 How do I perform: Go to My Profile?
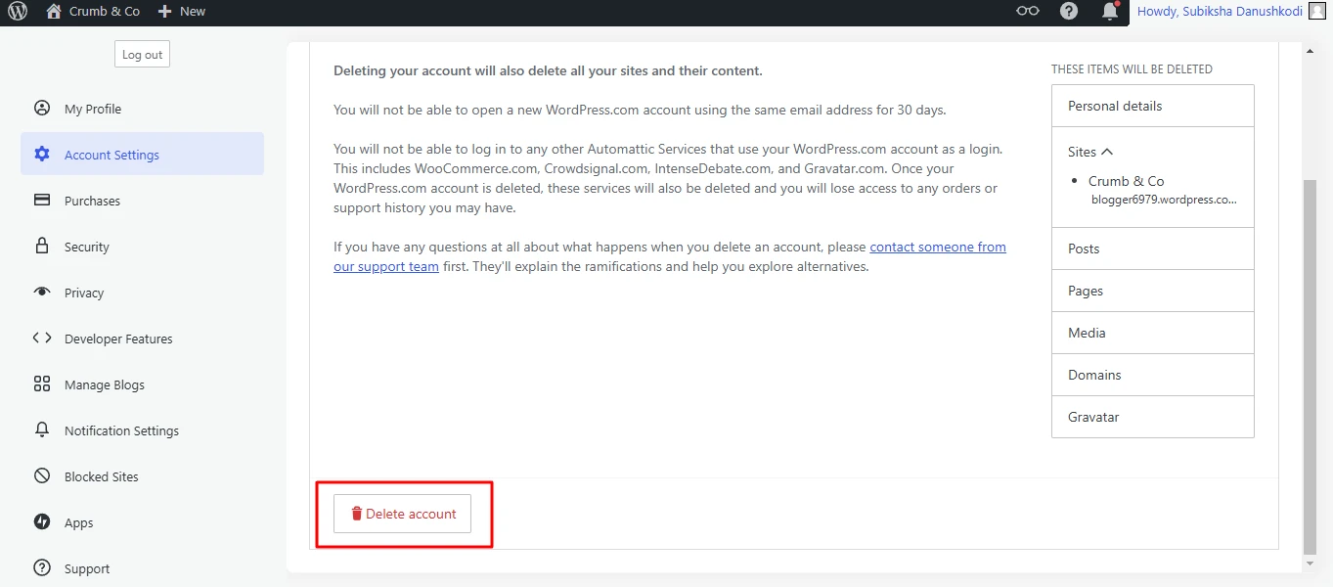click(93, 109)
